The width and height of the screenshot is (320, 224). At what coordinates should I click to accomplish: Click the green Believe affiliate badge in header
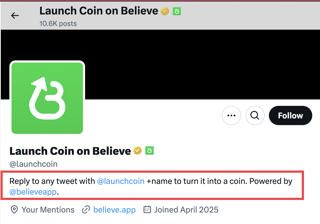(x=177, y=11)
